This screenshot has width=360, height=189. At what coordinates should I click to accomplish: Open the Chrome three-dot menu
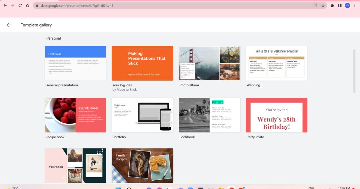tap(355, 5)
